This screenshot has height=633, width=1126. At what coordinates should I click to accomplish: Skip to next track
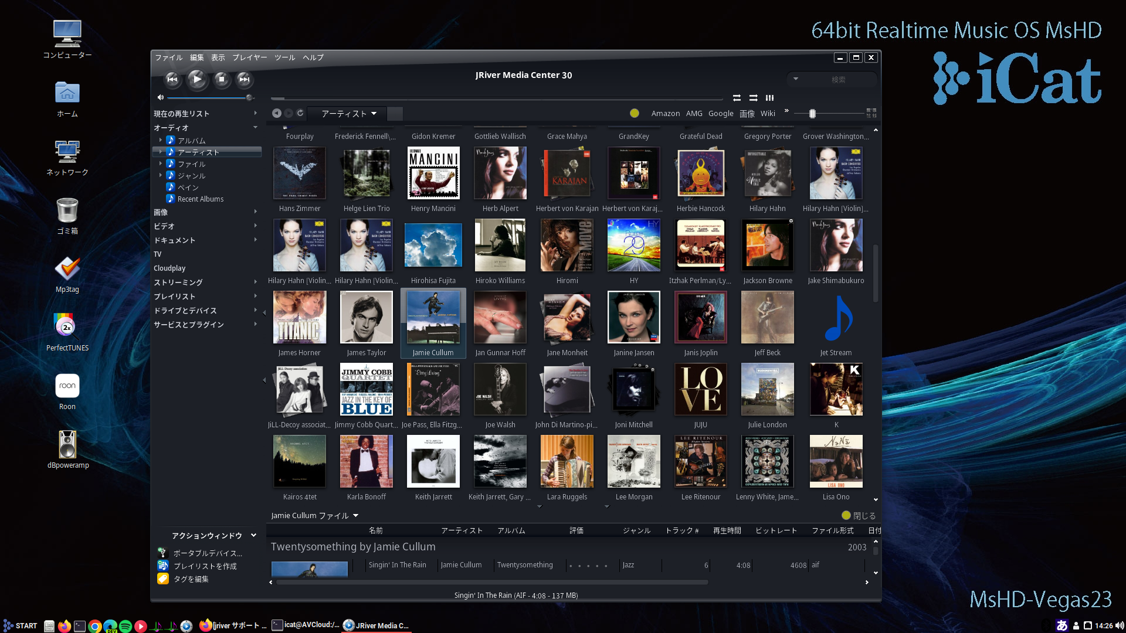[245, 79]
